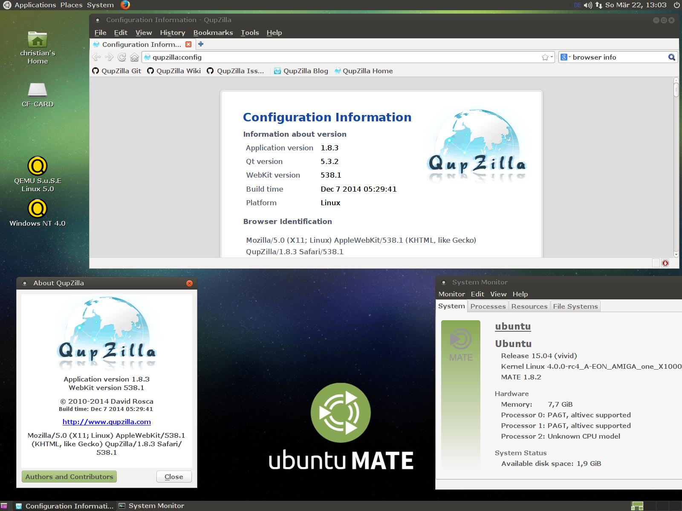Open a new tab with plus icon
The width and height of the screenshot is (682, 511).
[x=201, y=44]
